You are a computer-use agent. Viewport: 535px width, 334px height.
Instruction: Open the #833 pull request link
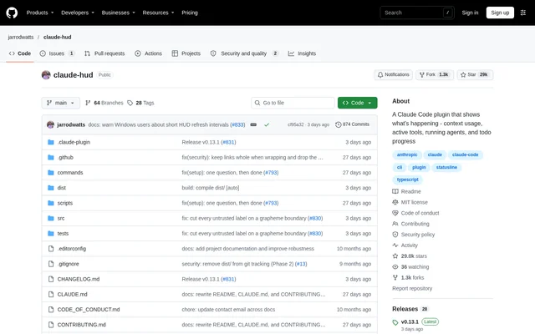tap(237, 124)
